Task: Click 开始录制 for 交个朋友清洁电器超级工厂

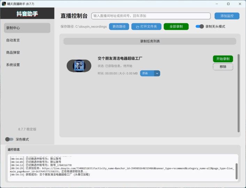Action: 223,59
